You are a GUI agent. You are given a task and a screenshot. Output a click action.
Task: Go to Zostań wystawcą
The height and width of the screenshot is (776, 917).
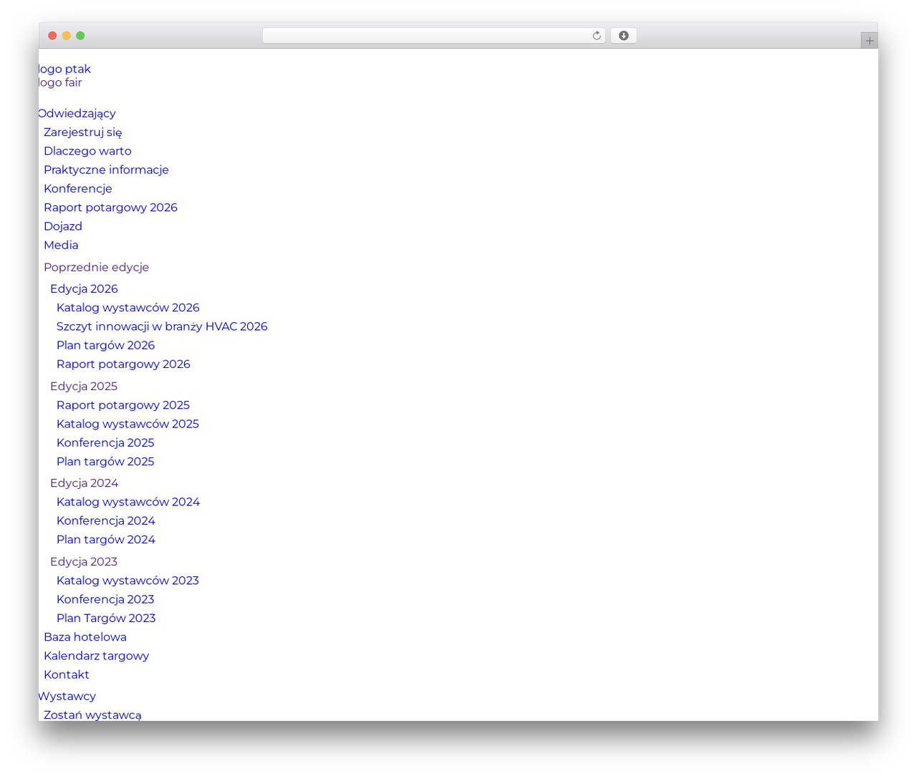coord(92,714)
